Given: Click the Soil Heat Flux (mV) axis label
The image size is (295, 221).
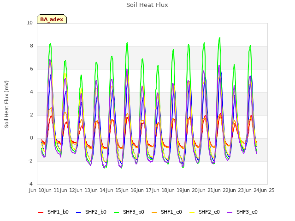Looking at the screenshot, I should coord(6,104).
